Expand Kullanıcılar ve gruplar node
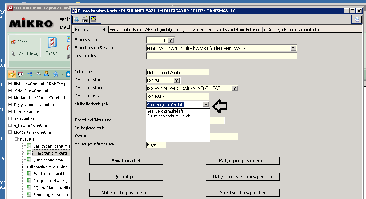This screenshot has width=366, height=199. point(23,167)
